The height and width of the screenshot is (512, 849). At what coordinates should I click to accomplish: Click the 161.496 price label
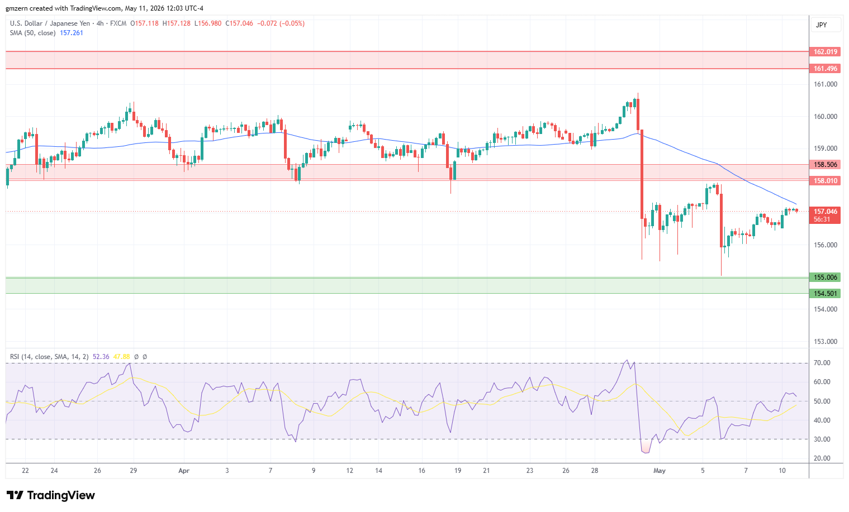[x=825, y=68]
